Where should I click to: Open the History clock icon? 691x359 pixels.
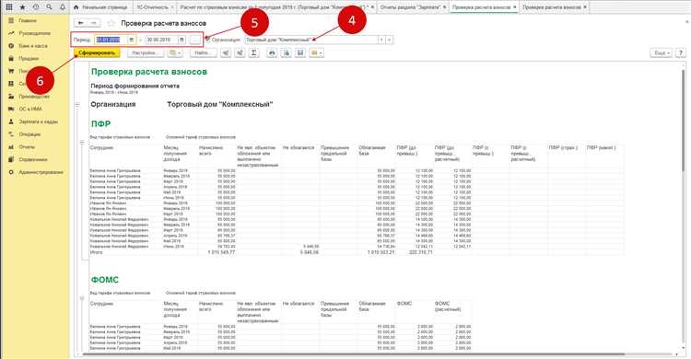click(x=36, y=7)
